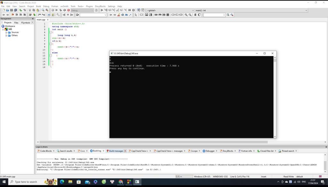Screen dimensions: 328x187
Task: Open the Settings menu
Action: click(x=111, y=6)
